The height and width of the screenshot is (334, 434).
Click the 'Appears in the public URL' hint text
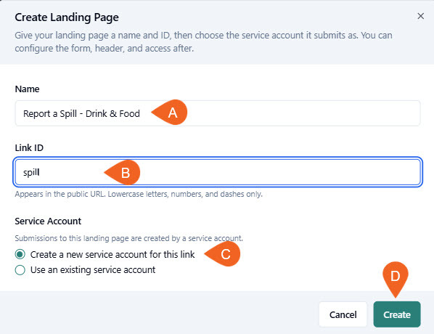pos(139,194)
